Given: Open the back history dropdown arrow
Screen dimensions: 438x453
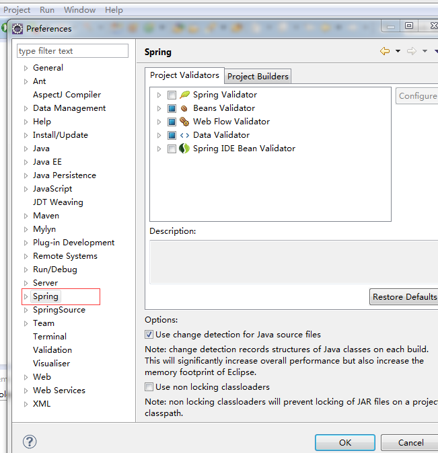Looking at the screenshot, I should click(398, 51).
